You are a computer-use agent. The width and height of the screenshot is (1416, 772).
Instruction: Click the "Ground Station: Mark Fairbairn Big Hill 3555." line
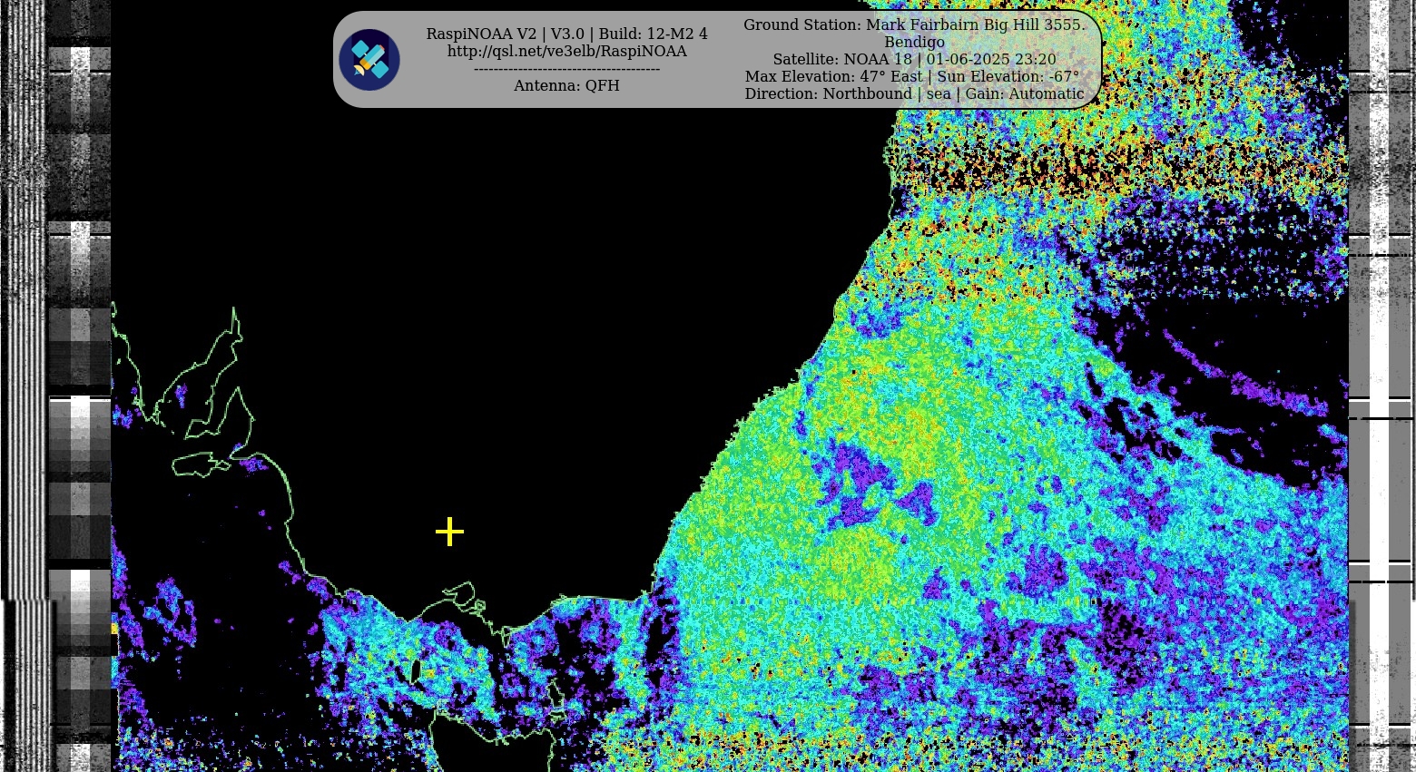(x=914, y=24)
